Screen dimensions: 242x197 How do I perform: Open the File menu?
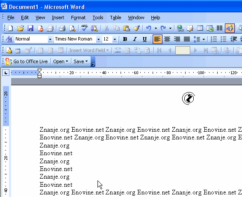[11, 17]
